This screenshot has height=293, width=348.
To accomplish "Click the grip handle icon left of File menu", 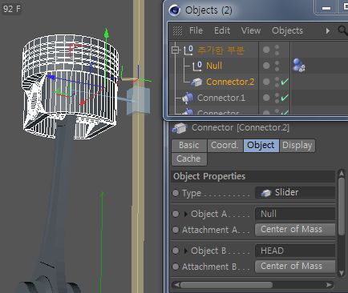I will point(177,30).
